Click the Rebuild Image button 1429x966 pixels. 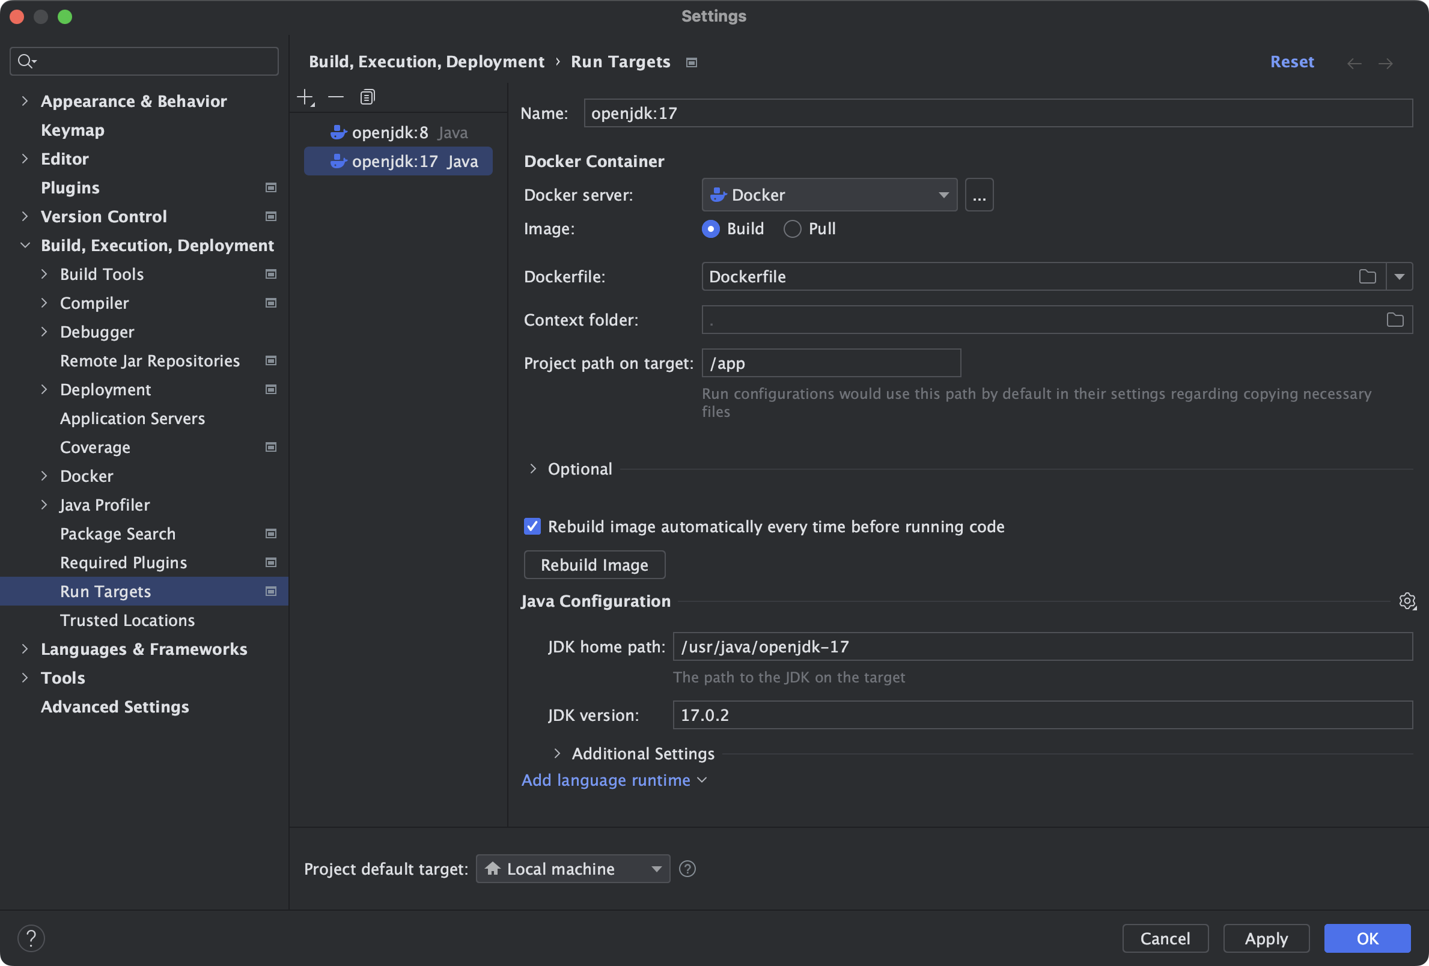(x=594, y=565)
